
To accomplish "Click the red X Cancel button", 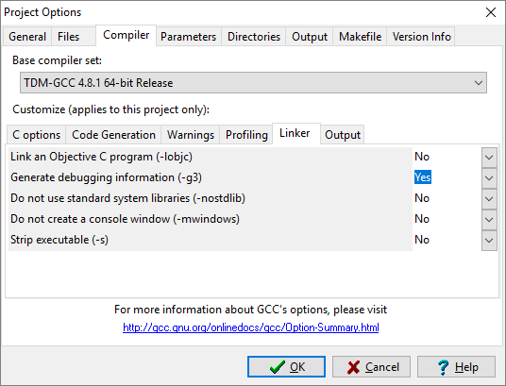I will point(371,366).
